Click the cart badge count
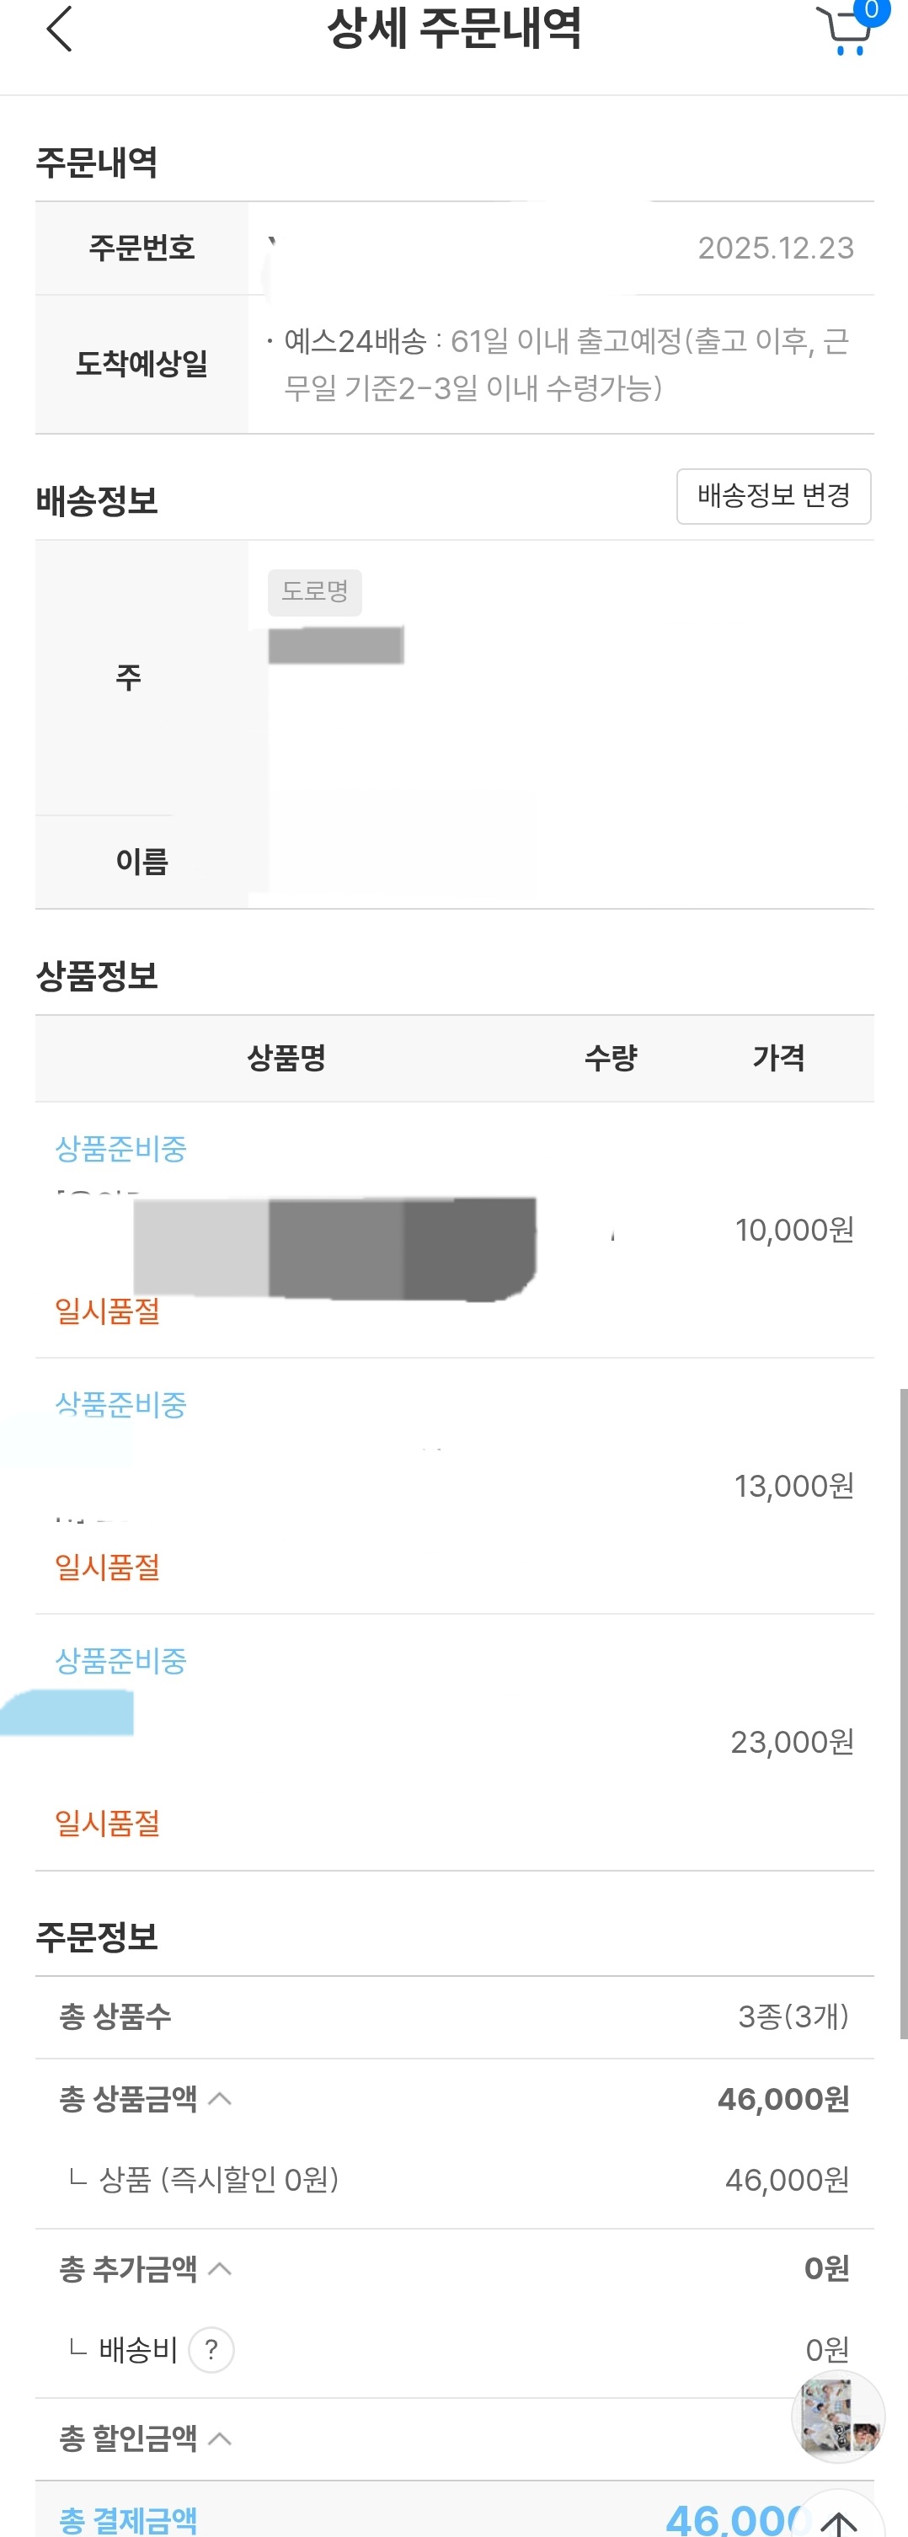Viewport: 908px width, 2537px height. pyautogui.click(x=871, y=11)
